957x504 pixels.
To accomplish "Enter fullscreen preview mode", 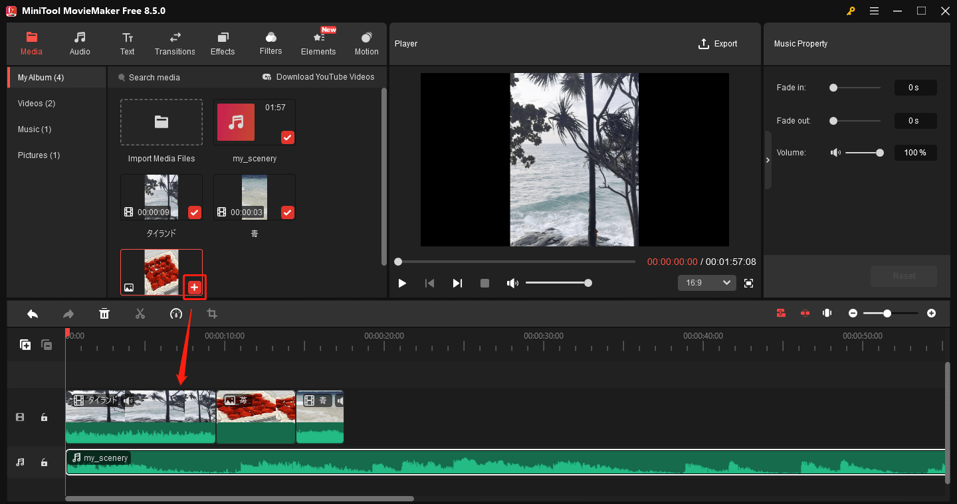I will [748, 283].
